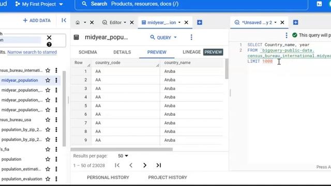The width and height of the screenshot is (331, 186).
Task: Jump to last results page
Action: (159, 165)
